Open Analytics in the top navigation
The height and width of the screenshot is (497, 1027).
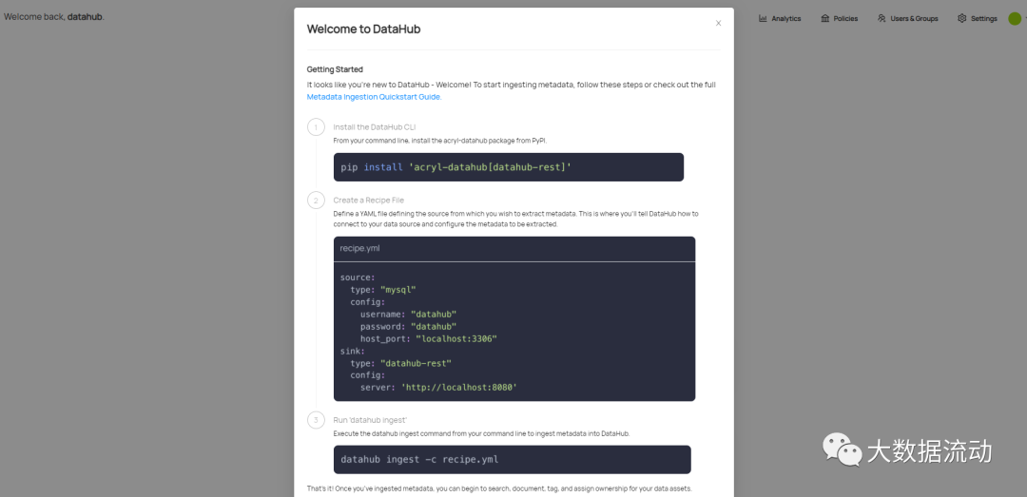click(x=780, y=18)
